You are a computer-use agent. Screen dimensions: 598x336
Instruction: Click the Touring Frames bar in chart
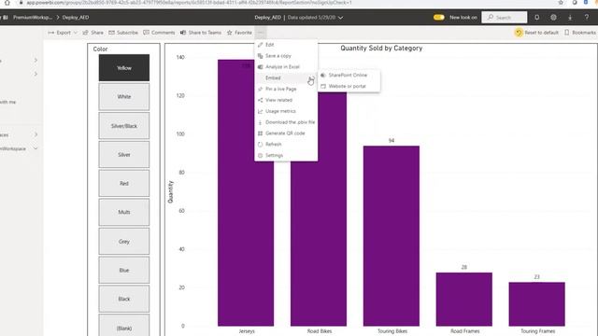point(537,304)
